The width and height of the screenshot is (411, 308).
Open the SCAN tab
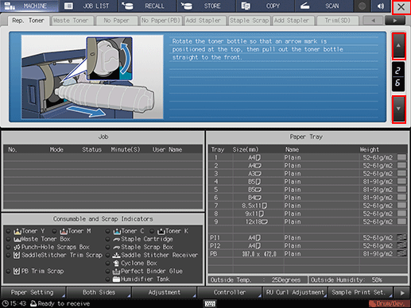(324, 6)
